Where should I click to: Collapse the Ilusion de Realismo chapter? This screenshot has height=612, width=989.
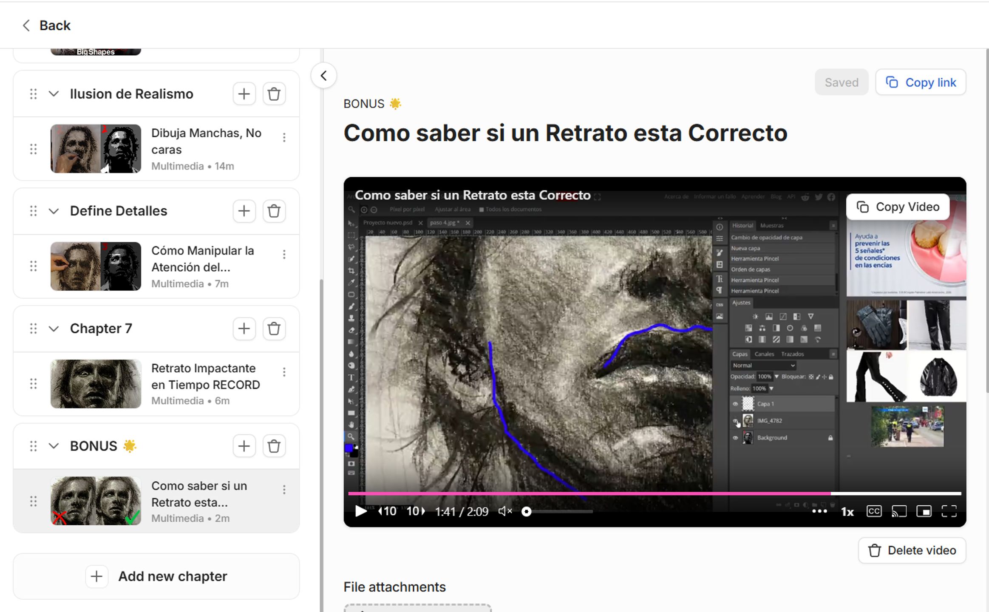pyautogui.click(x=54, y=94)
